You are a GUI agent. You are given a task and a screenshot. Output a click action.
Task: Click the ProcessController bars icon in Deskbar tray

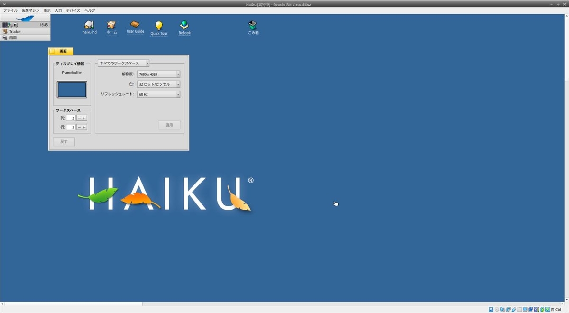pos(5,25)
